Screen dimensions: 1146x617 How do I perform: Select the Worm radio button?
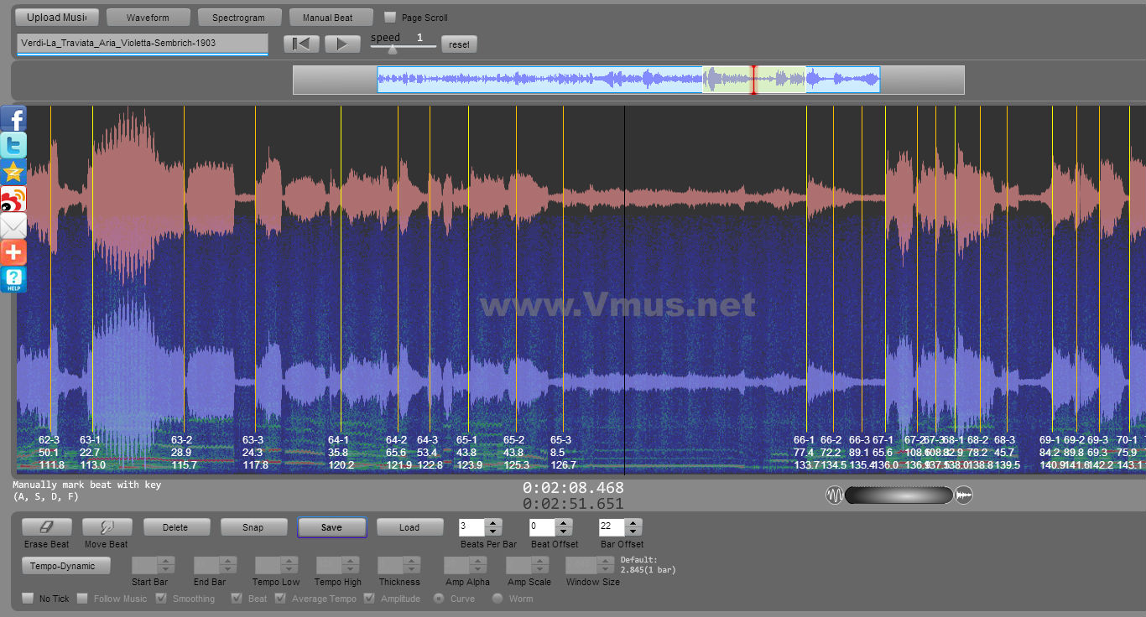[497, 599]
